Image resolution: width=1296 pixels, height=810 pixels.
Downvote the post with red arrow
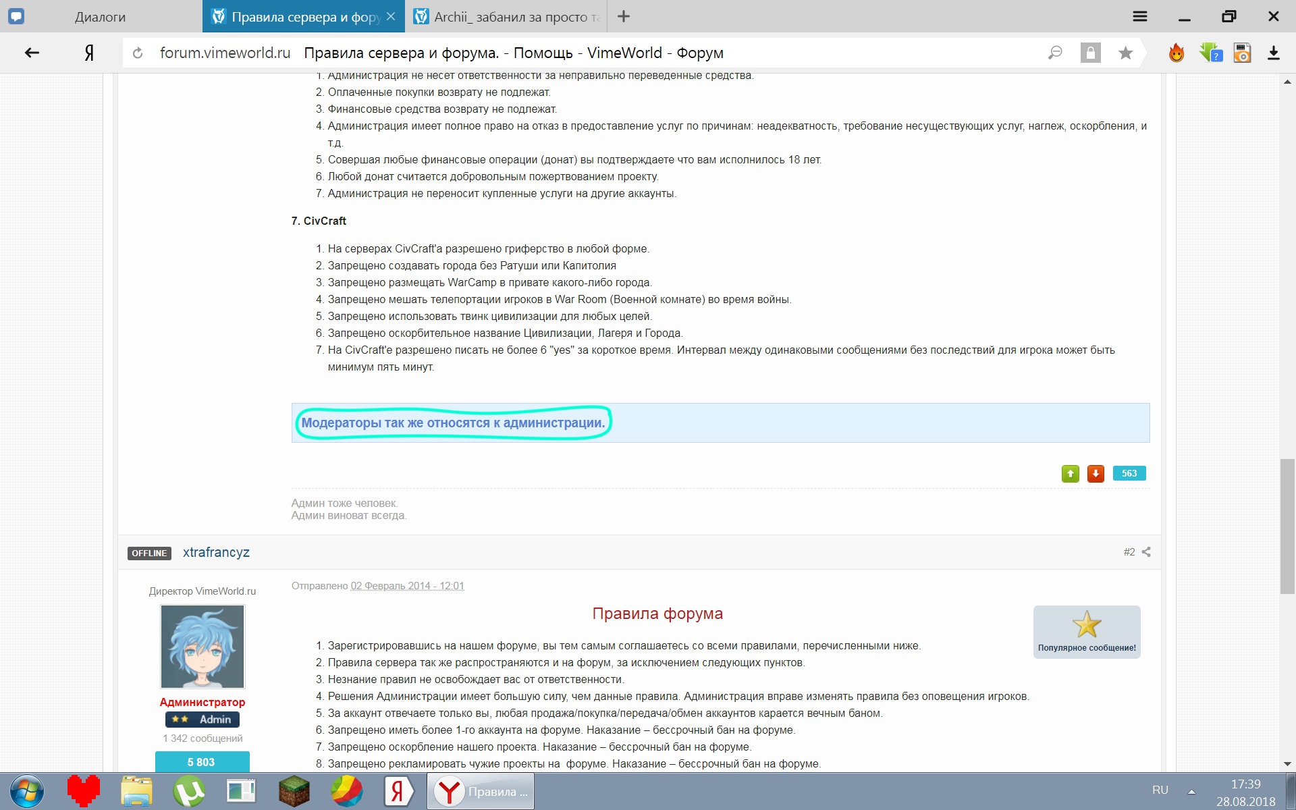[x=1096, y=474]
